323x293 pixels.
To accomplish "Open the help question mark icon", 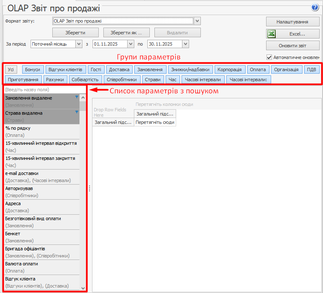I will coord(315,7).
